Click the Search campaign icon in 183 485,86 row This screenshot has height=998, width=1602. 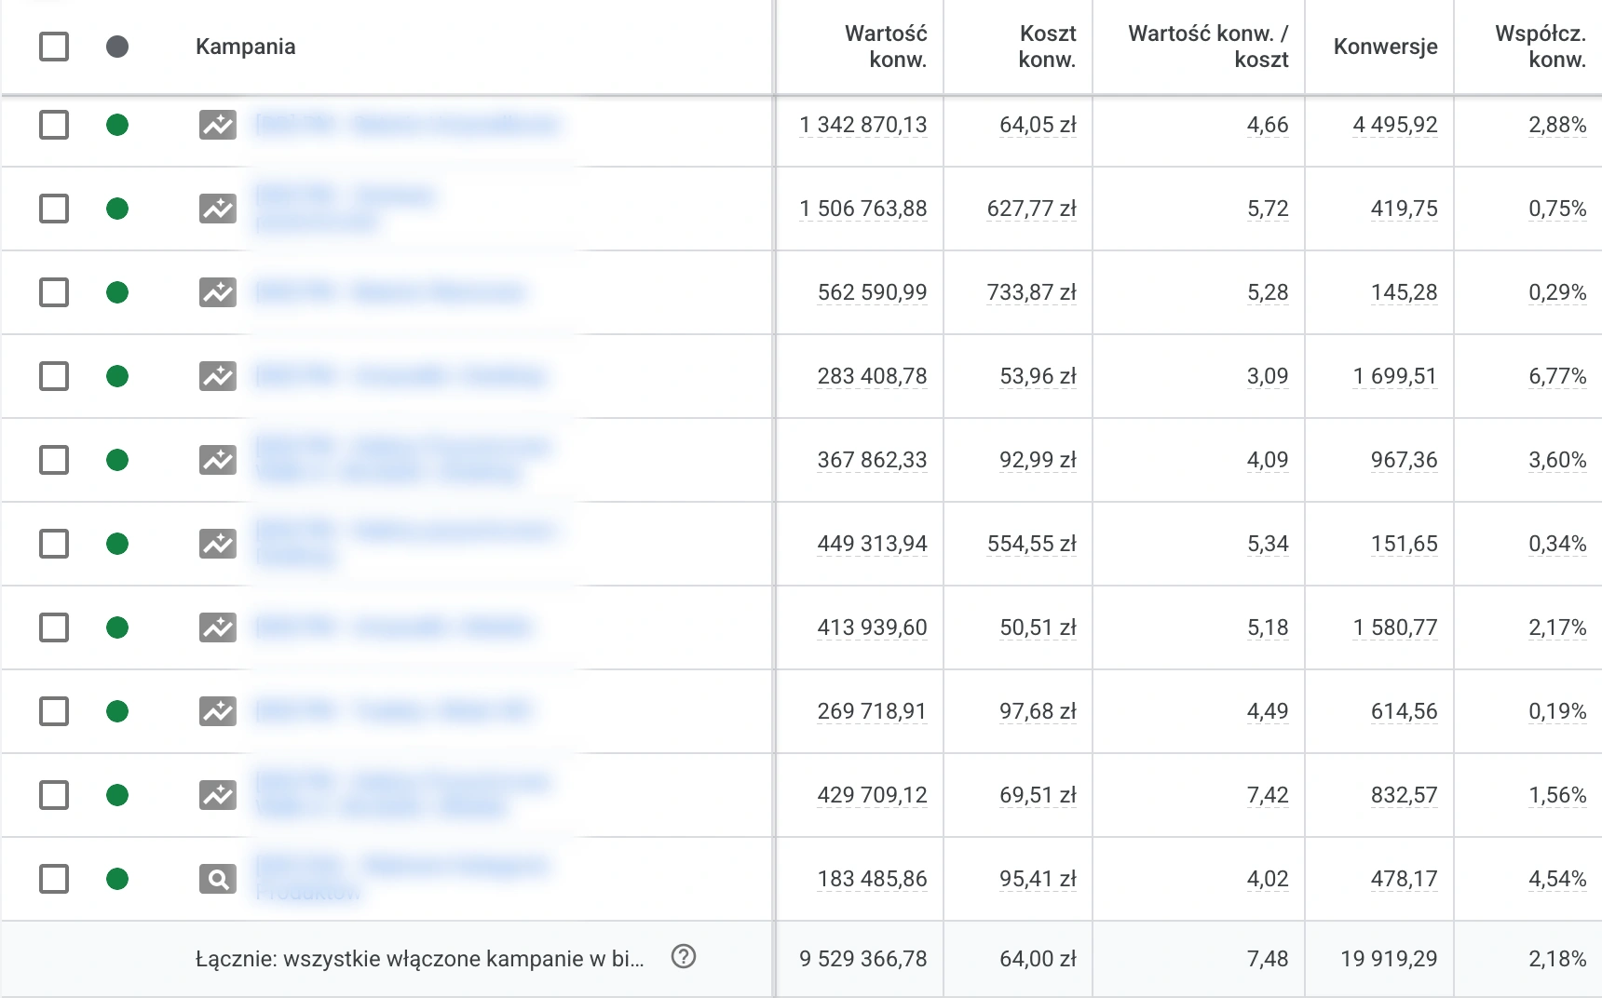click(x=218, y=879)
